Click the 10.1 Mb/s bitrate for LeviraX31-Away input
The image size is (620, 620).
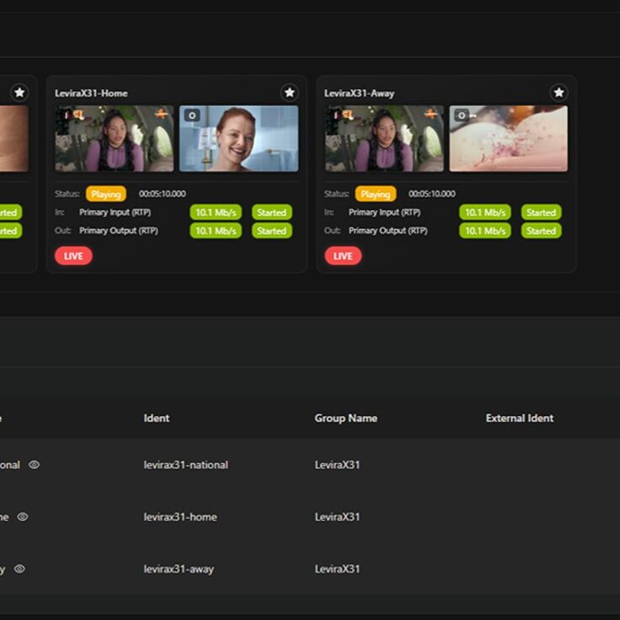coord(485,212)
